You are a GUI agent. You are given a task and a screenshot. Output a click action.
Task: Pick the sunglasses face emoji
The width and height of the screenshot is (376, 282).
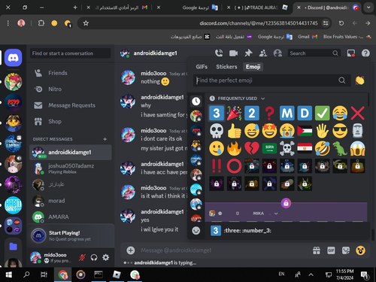(340, 131)
